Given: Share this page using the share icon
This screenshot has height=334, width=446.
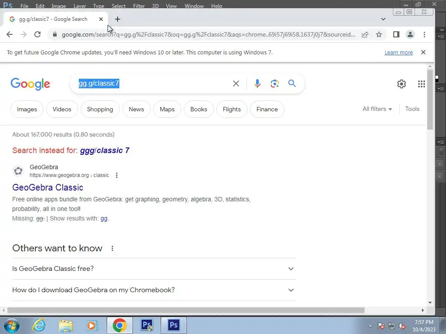Looking at the screenshot, I should (365, 35).
